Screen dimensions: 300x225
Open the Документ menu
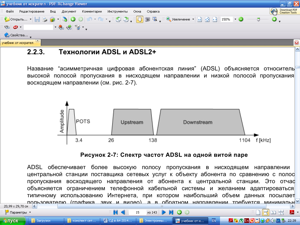point(69,11)
